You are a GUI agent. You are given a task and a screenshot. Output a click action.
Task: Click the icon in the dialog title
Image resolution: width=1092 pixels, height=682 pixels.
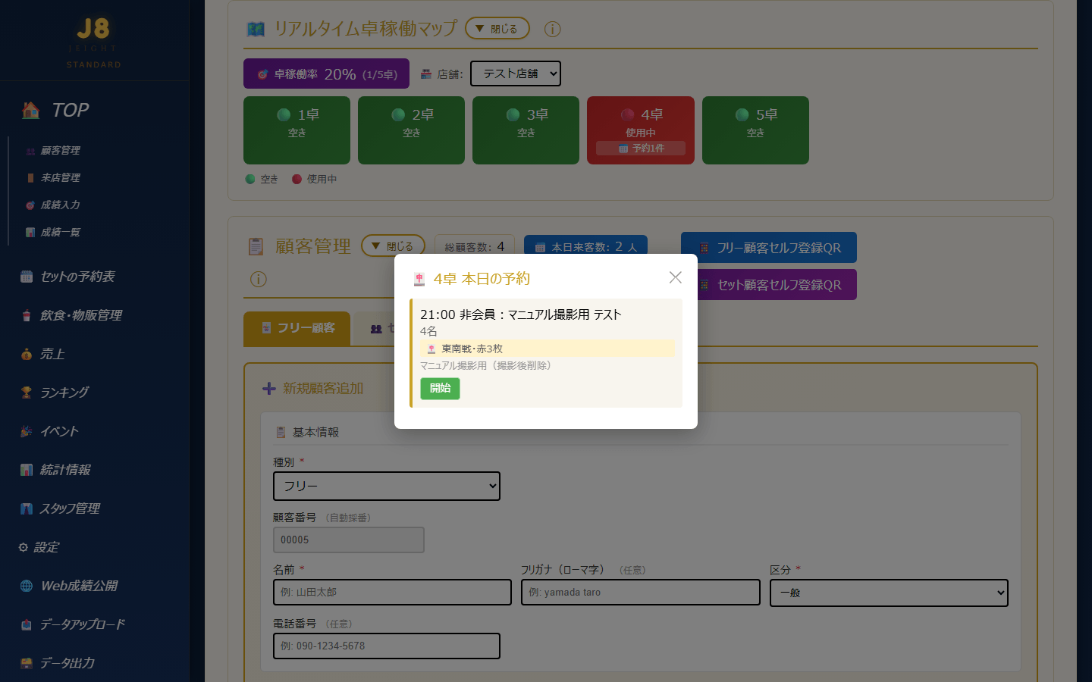[419, 280]
